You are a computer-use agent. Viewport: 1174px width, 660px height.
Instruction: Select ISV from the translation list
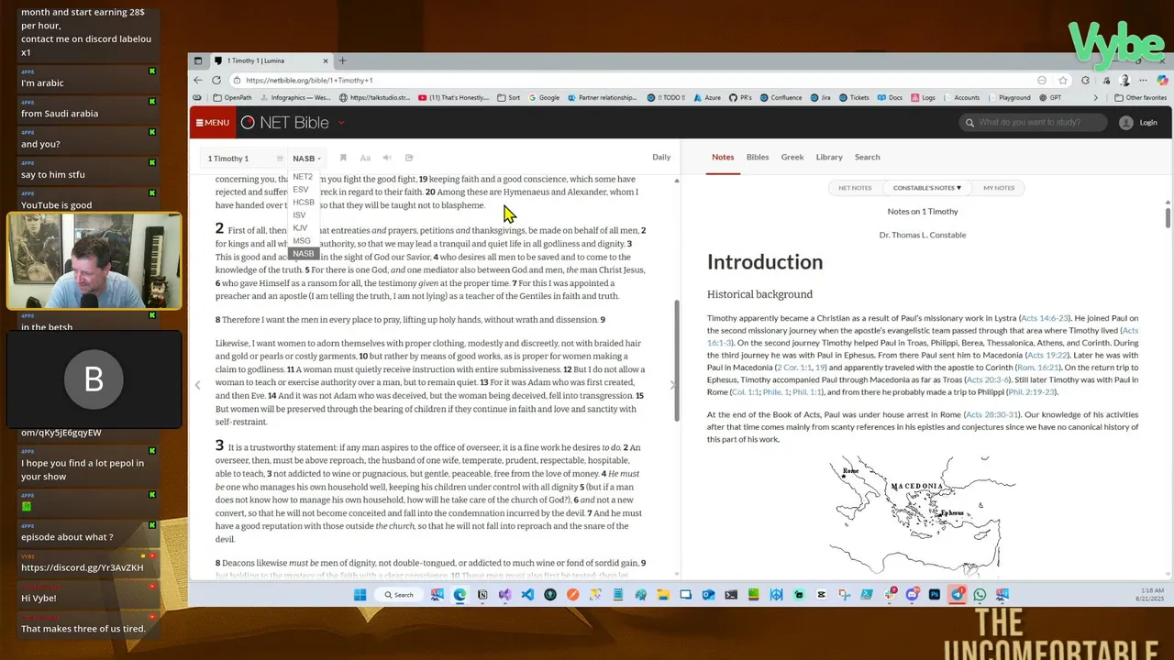click(x=299, y=215)
